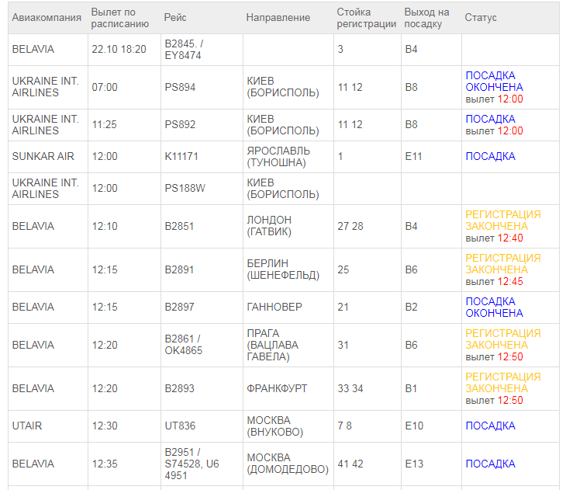This screenshot has width=566, height=490.
Task: Select flight number B2897
Action: [179, 307]
